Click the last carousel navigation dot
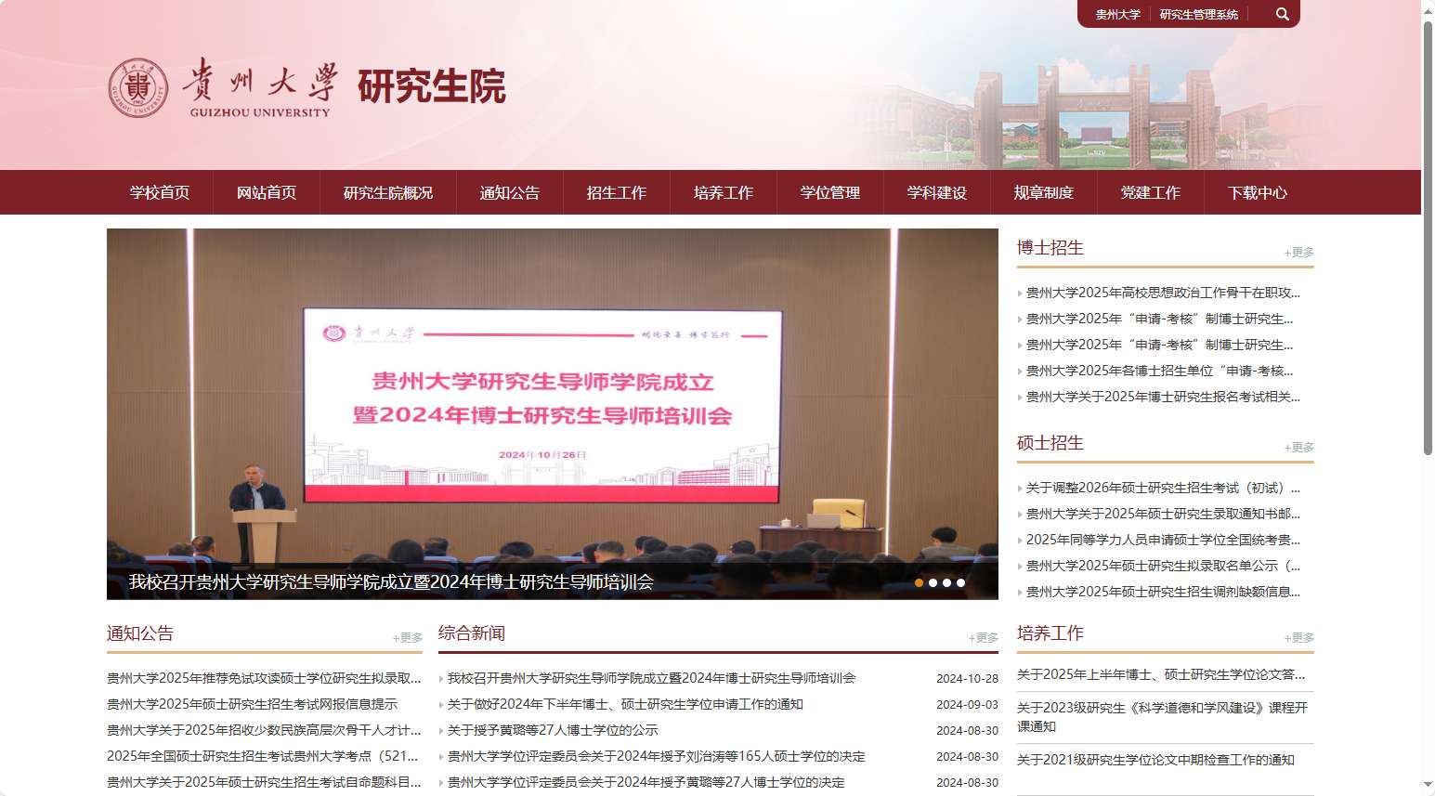This screenshot has height=796, width=1435. (x=960, y=583)
